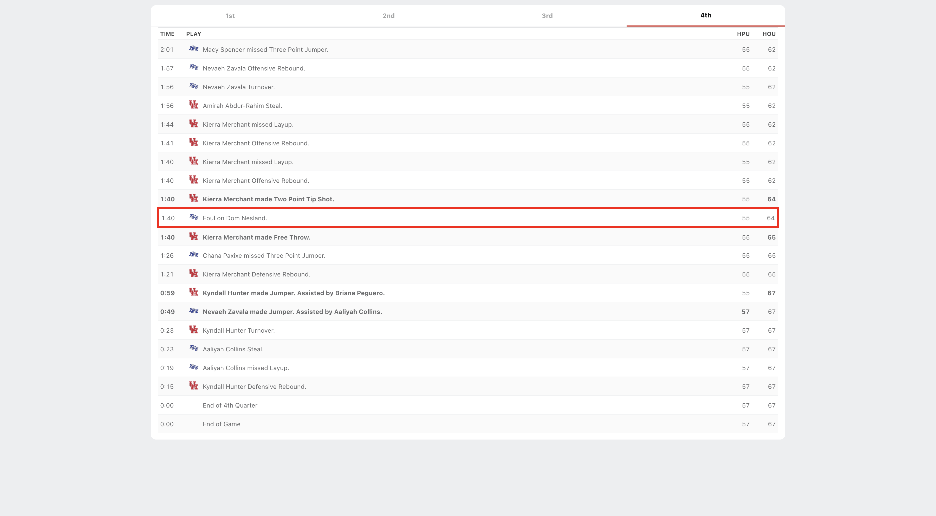Click the End of Game row
This screenshot has height=516, width=936.
(x=221, y=424)
